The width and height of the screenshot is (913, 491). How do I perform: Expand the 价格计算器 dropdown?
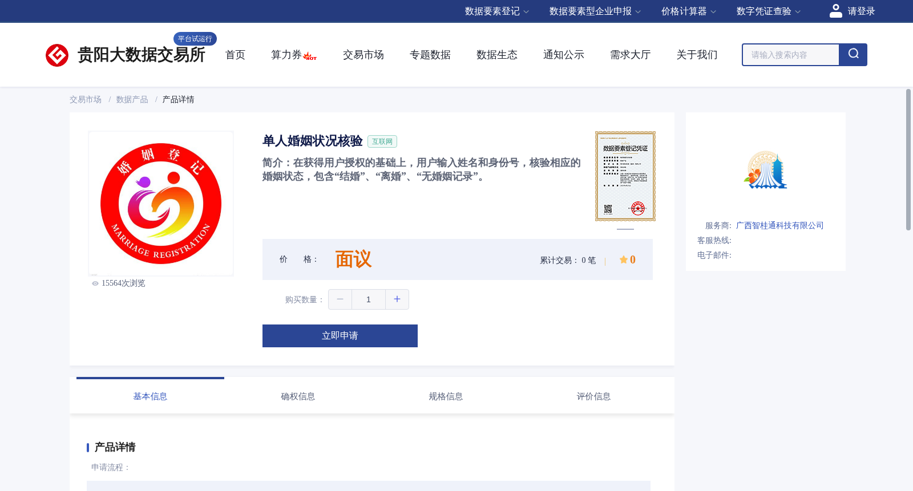tap(688, 11)
